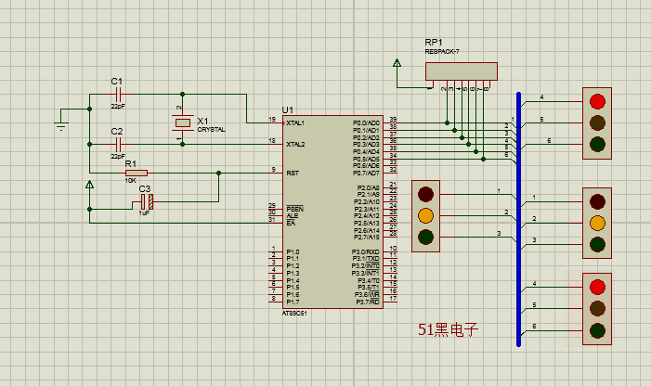This screenshot has height=386, width=651.
Task: Click the 22pF value under C1
Action: (x=118, y=106)
